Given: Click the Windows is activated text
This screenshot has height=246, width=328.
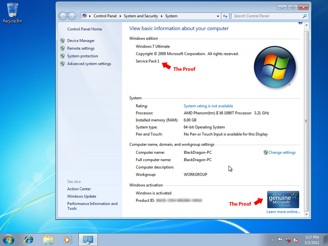Looking at the screenshot, I should pos(153,193).
